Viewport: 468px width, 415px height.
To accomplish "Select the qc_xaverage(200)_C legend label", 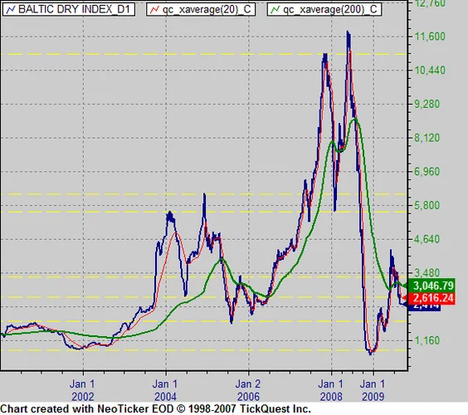I will coord(330,9).
